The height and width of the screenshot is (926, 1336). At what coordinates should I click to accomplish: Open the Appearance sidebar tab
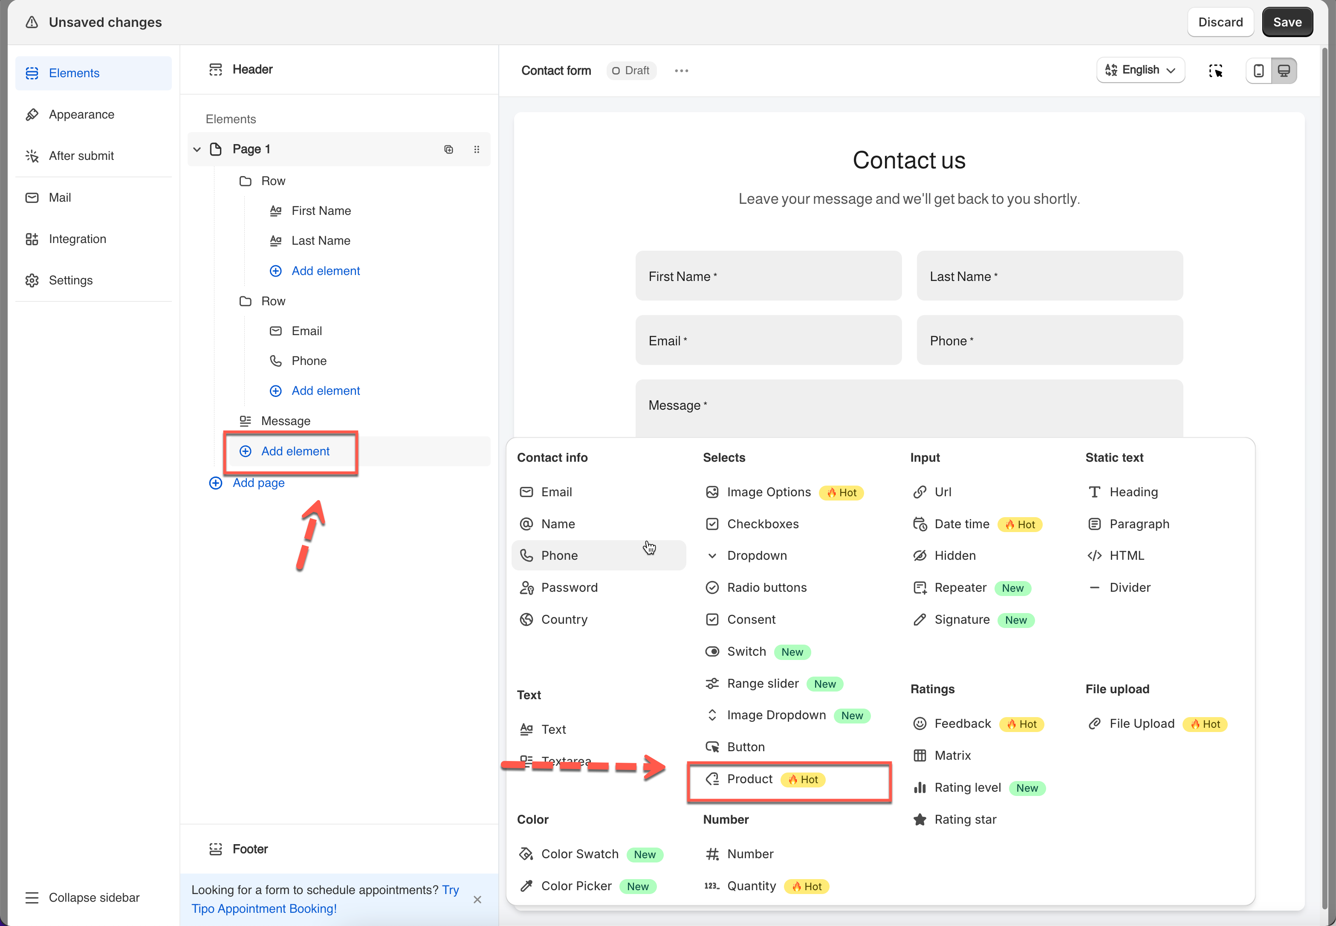click(81, 114)
